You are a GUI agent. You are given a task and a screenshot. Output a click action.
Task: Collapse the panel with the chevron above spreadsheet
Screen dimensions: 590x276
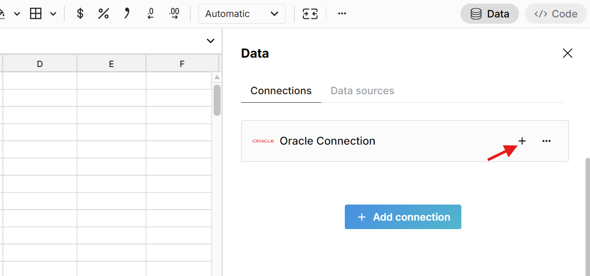(210, 40)
